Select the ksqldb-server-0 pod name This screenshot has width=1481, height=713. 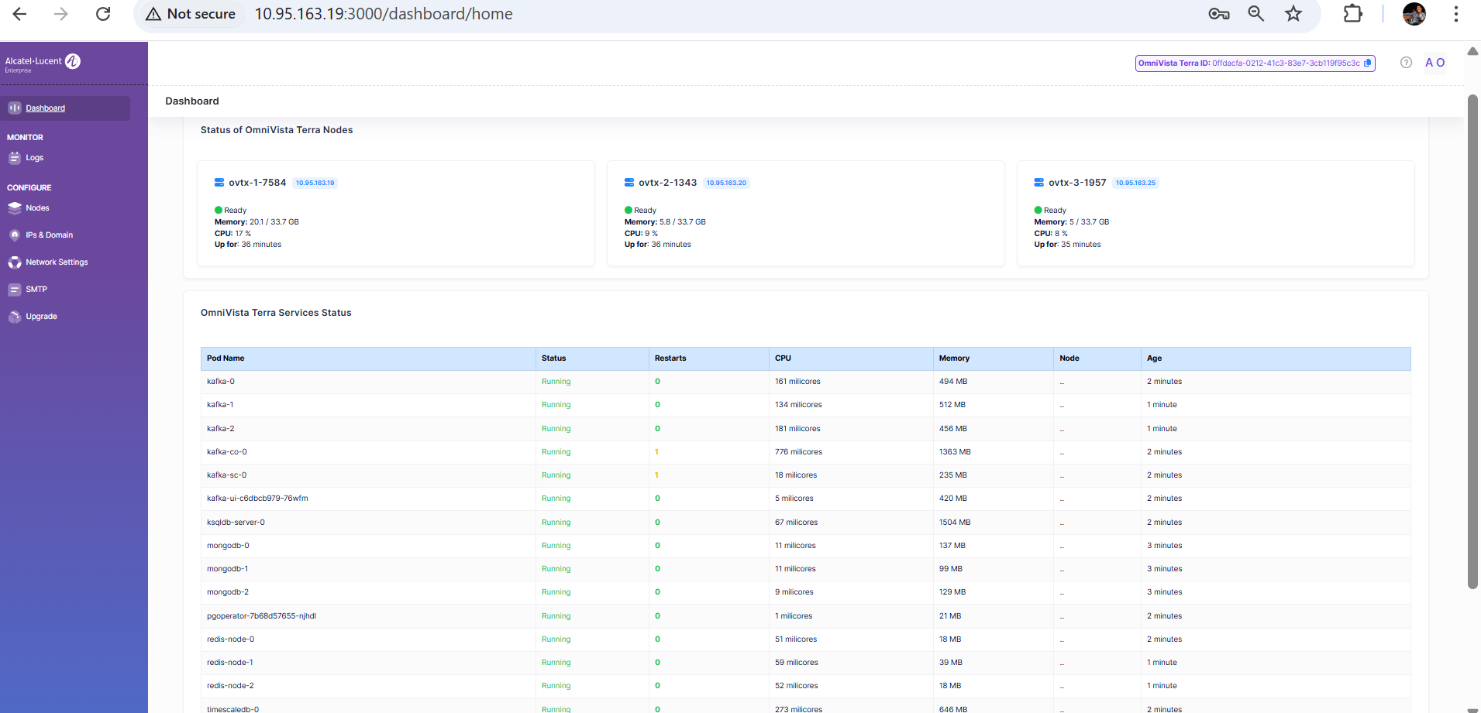pos(236,523)
